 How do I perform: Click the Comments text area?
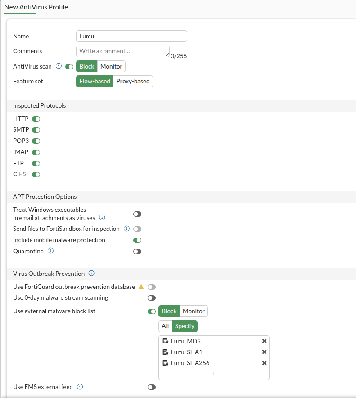(x=122, y=51)
